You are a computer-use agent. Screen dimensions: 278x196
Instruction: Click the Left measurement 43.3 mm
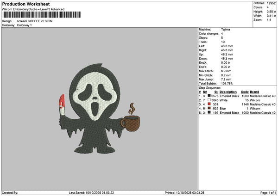pyautogui.click(x=227, y=46)
